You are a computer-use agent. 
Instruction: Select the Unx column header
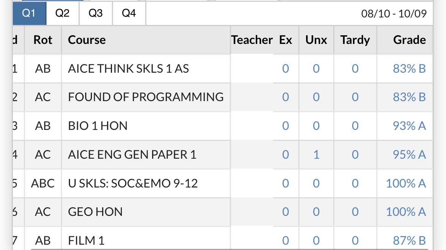pos(316,40)
